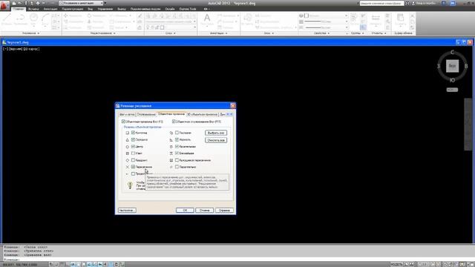Toggle the Пересечение intersection snap

coord(133,167)
